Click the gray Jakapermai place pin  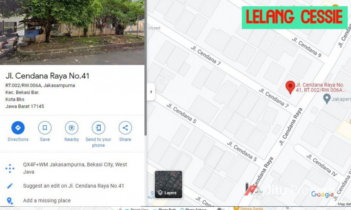[327, 98]
